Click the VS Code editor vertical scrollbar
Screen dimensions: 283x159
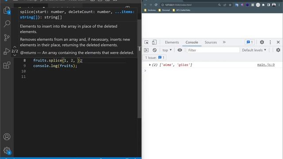tap(139, 68)
